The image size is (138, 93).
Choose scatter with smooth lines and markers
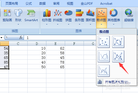(x=118, y=42)
